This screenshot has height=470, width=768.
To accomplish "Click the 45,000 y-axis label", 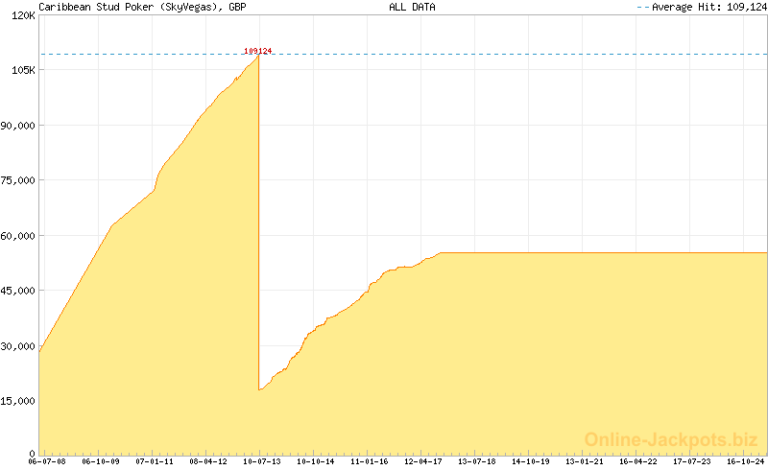I will click(18, 291).
